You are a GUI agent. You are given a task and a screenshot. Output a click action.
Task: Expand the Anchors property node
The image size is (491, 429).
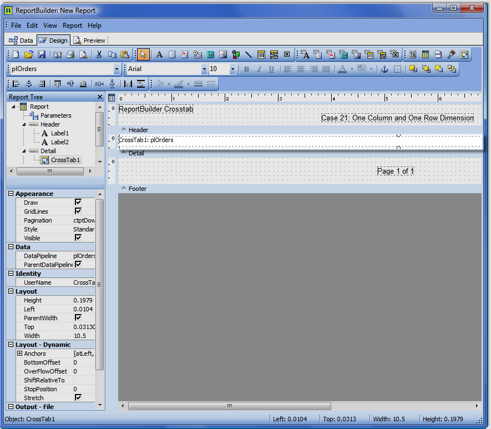pyautogui.click(x=19, y=353)
